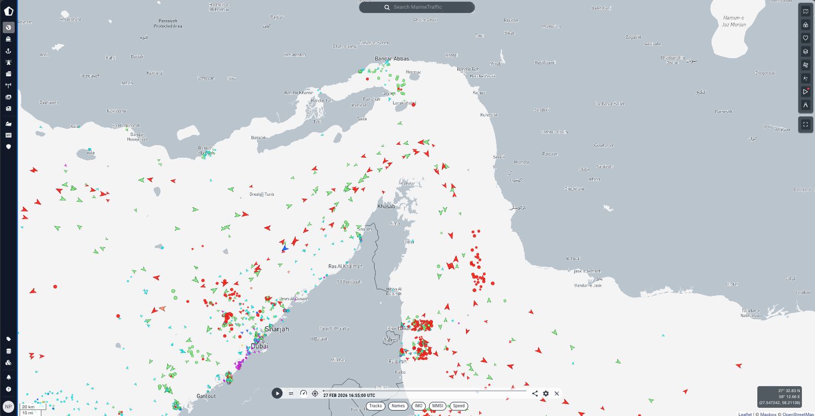The image size is (815, 416).
Task: Toggle the Speed chip
Action: pyautogui.click(x=459, y=406)
